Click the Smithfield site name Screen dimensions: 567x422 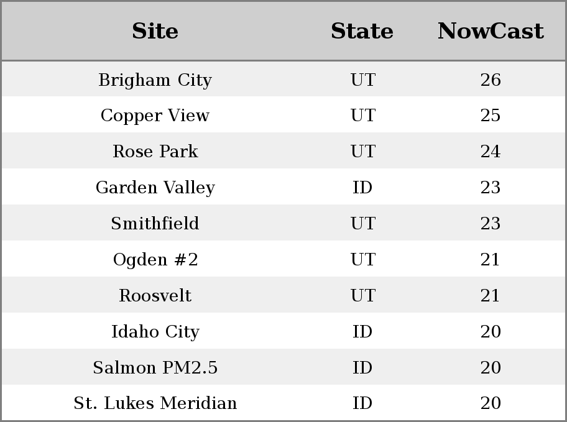click(x=155, y=223)
